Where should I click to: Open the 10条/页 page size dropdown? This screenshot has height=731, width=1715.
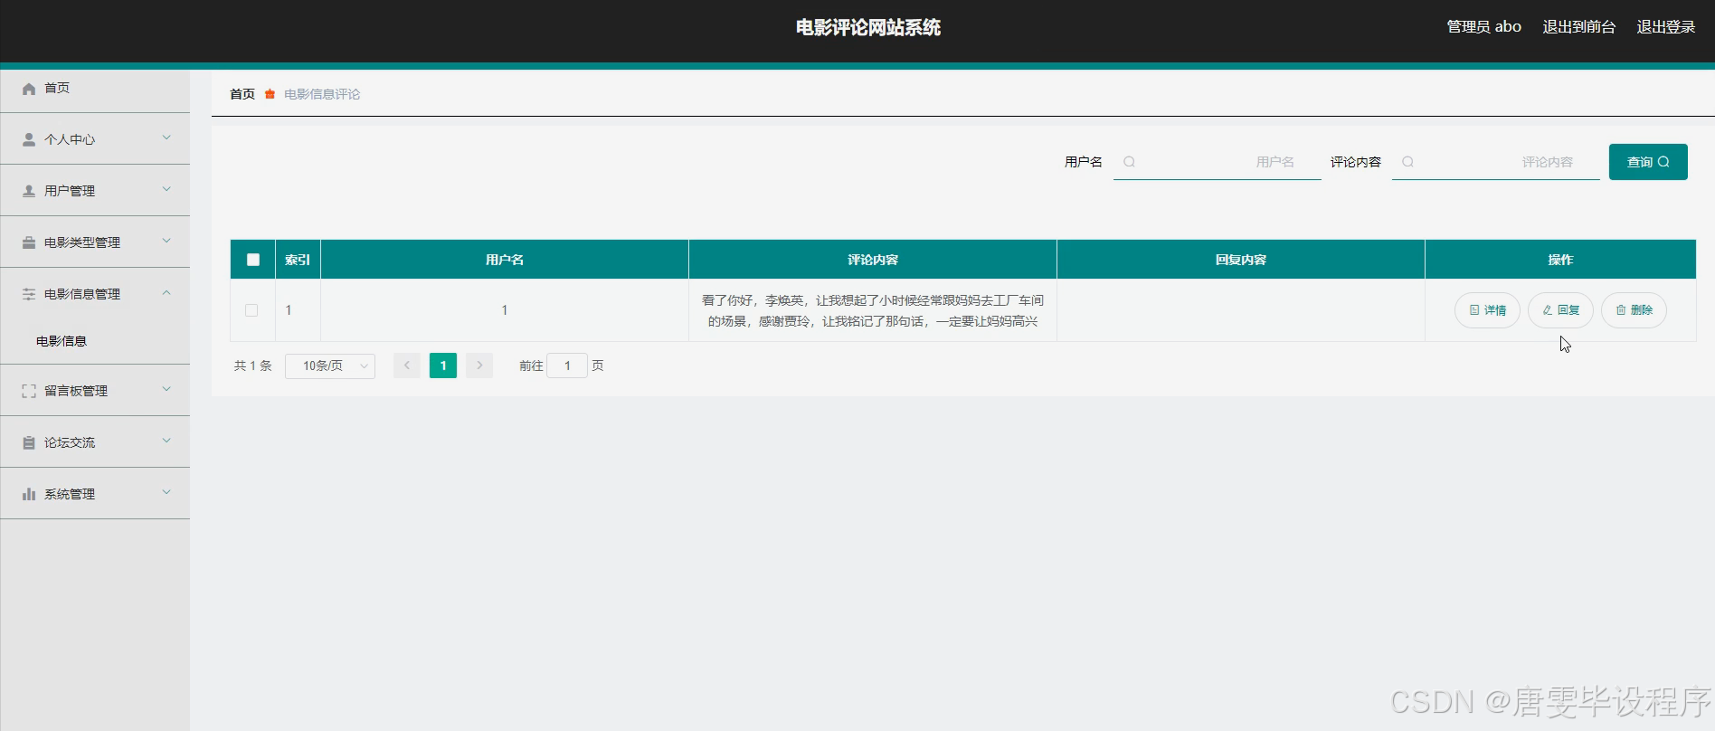pos(330,365)
